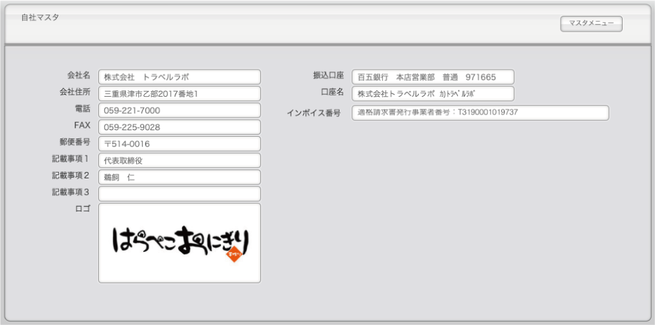655x325 pixels.
Task: Select the 振込口座 bank account field
Action: point(433,77)
